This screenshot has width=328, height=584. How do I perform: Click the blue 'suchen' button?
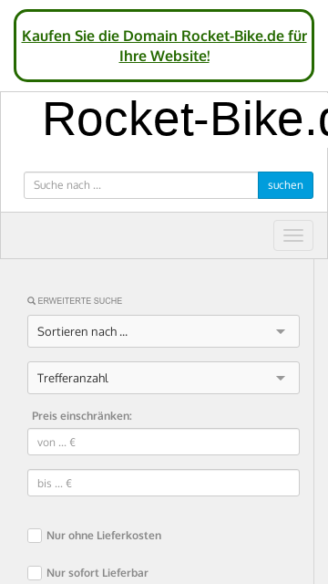(285, 185)
